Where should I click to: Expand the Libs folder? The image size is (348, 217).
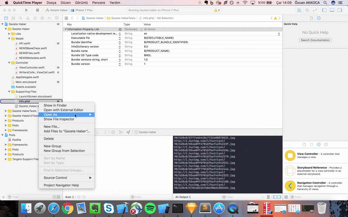point(9,34)
